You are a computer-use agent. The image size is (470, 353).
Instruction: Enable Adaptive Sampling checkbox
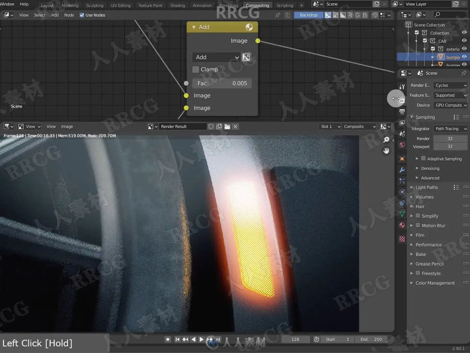coord(423,159)
